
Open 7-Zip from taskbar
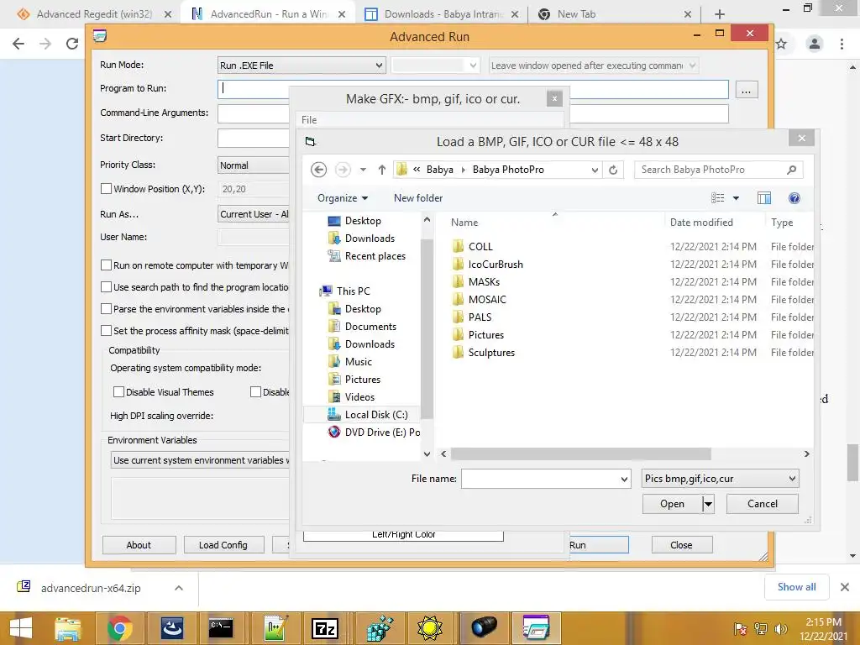324,628
